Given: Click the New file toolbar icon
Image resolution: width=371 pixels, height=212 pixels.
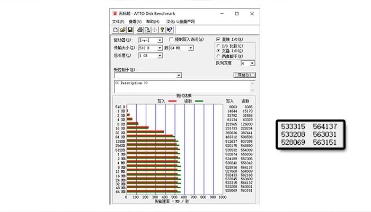Looking at the screenshot, I should pos(115,30).
